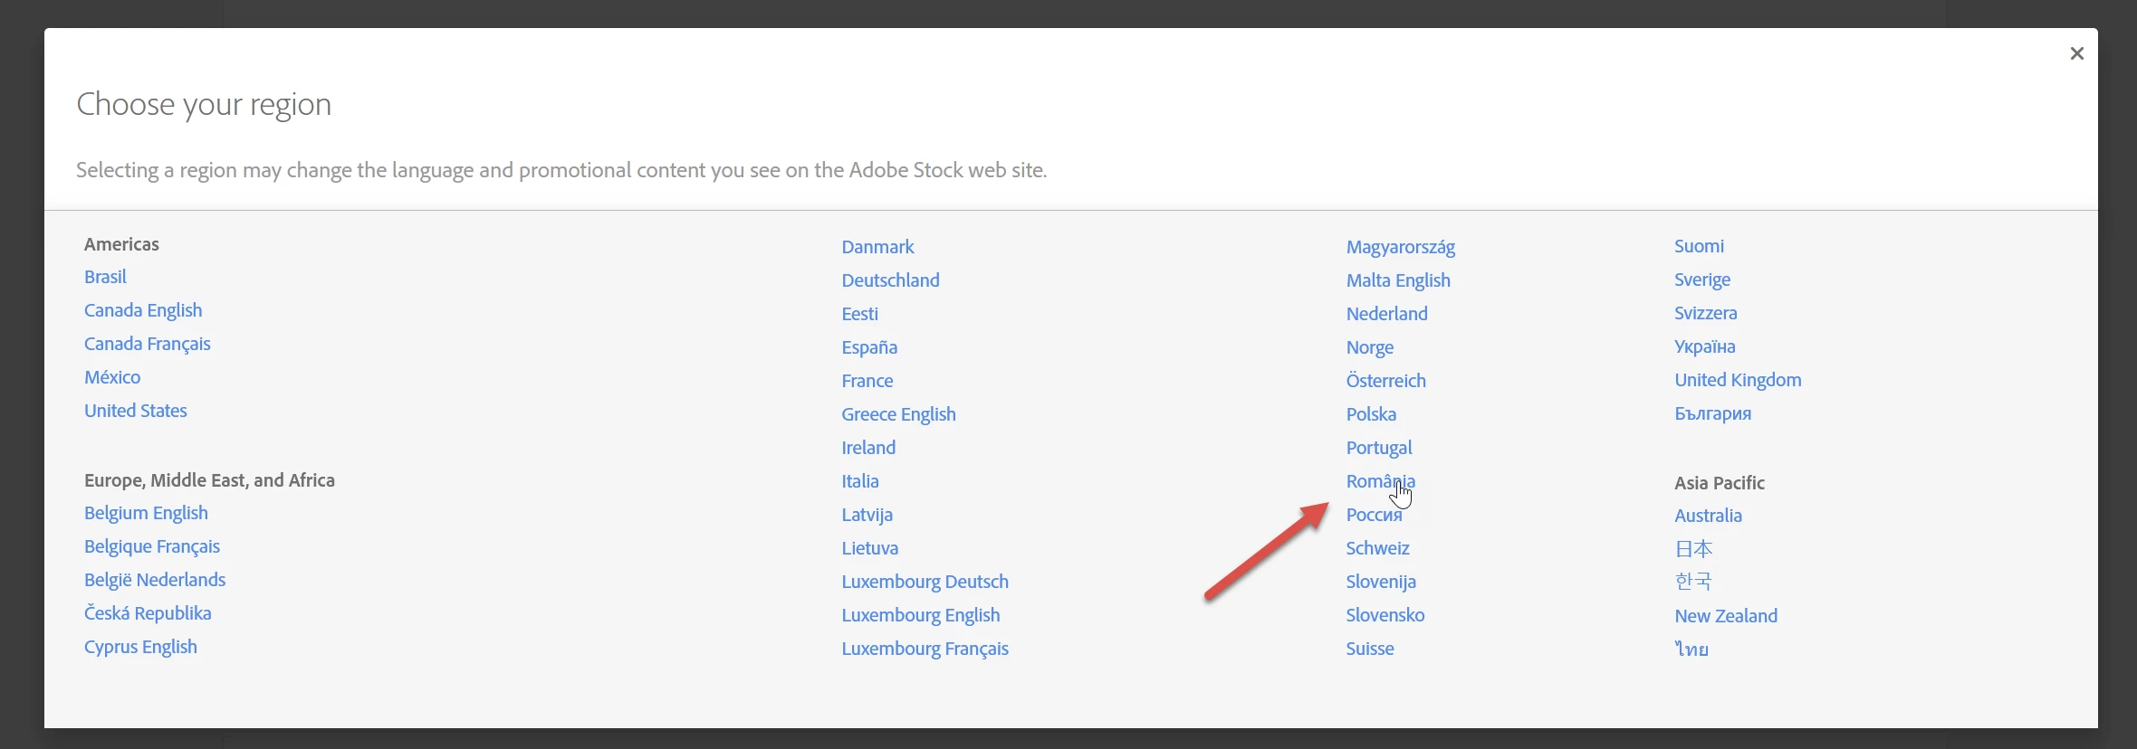
Task: Select Slovenija region
Action: point(1380,582)
